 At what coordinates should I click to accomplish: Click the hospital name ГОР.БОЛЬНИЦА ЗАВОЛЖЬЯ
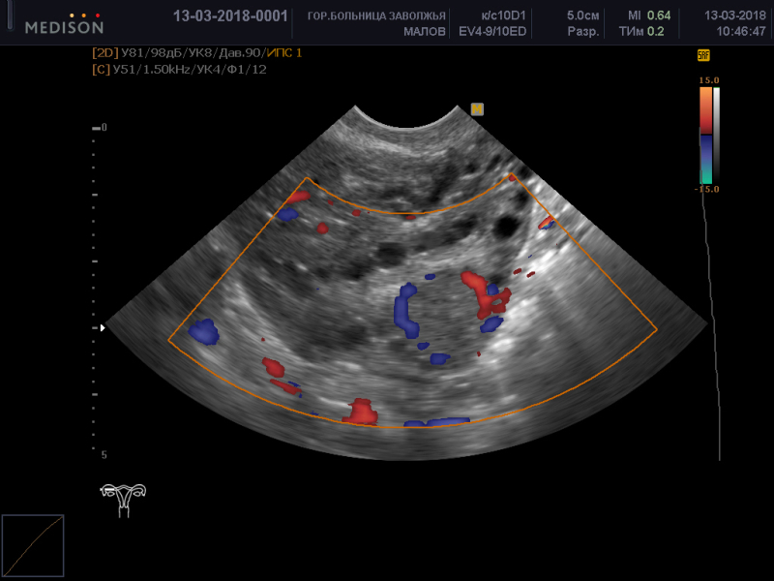pyautogui.click(x=376, y=15)
